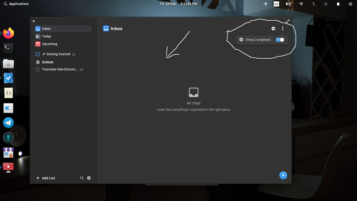Open AppCenter store in dock
This screenshot has width=357, height=201.
tap(8, 153)
